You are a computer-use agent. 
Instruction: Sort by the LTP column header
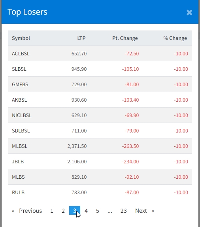(81, 38)
